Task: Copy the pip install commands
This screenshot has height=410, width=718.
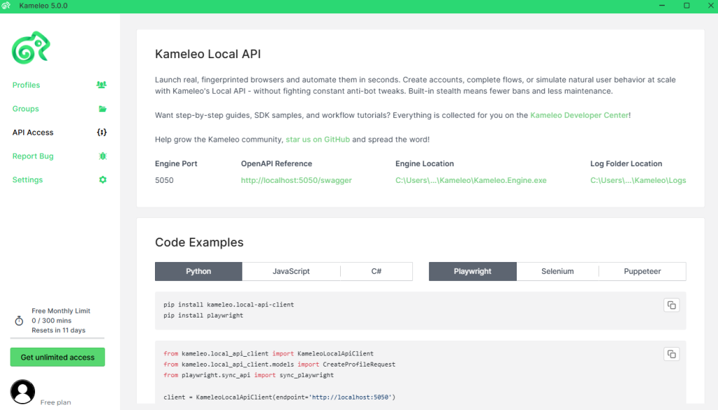Action: [x=671, y=305]
